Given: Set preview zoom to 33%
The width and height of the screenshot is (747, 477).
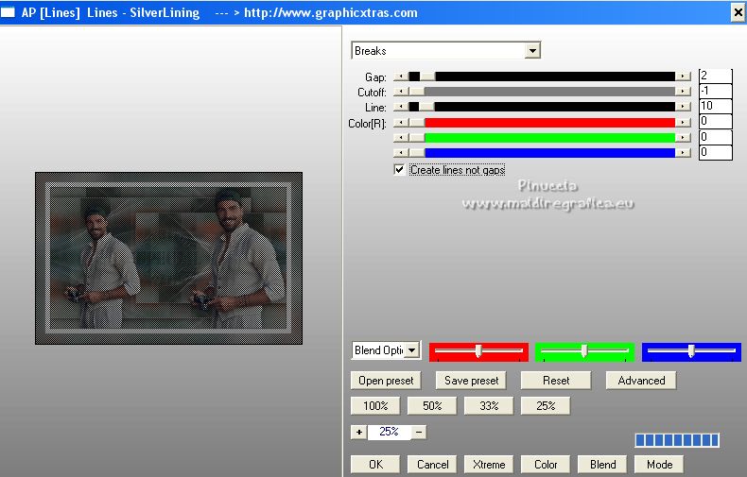Looking at the screenshot, I should pos(489,405).
